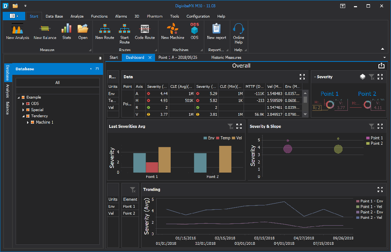The width and height of the screenshot is (391, 252).
Task: Open Online Help headset icon
Action: pyautogui.click(x=238, y=34)
